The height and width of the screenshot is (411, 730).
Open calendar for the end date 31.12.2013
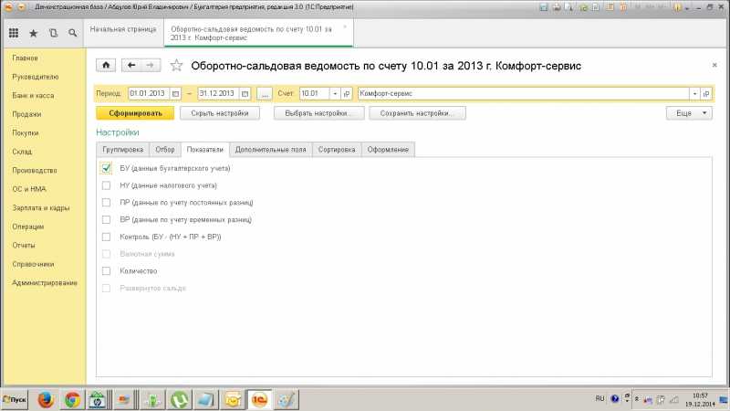(x=245, y=94)
